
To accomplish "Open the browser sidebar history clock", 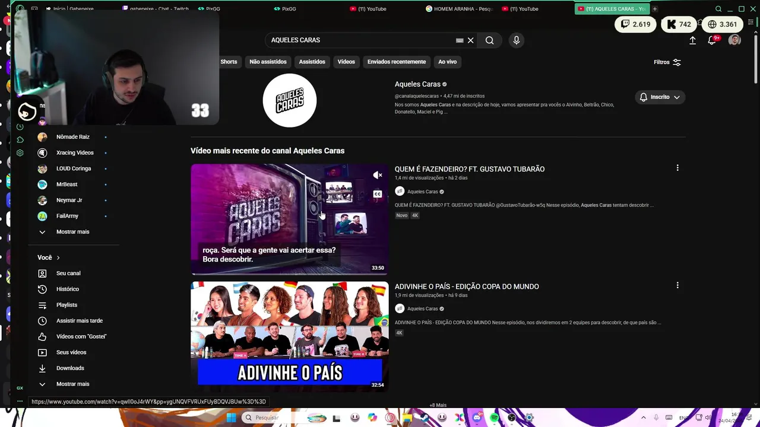I will pos(20,127).
